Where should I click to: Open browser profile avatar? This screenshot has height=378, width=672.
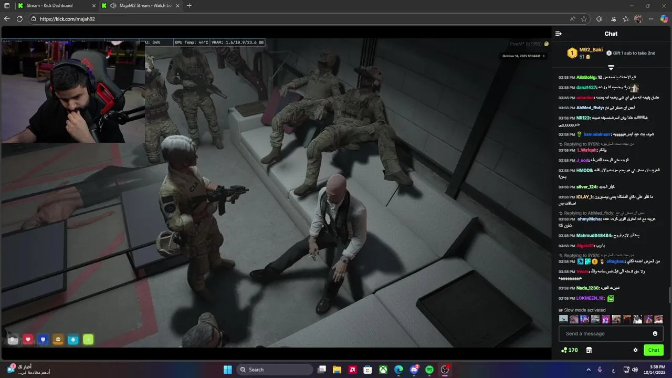tap(638, 19)
